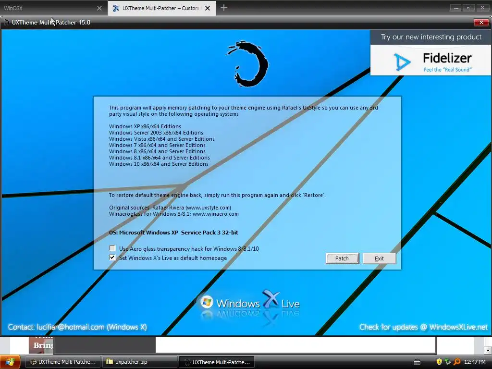Click the lucifiar@hotmail.com contact text
The image size is (492, 369).
pos(71,327)
